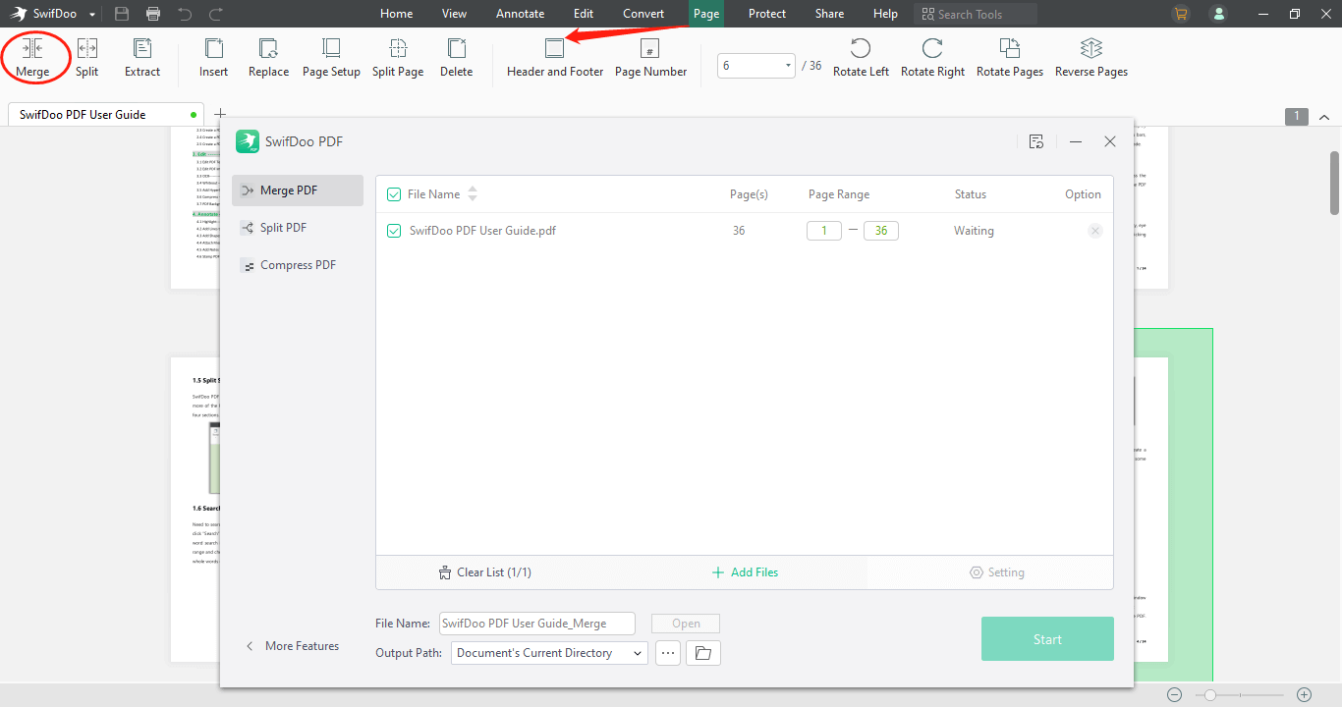
Task: Uncheck the SwifDoo PDF User Guide.pdf checkbox
Action: (x=394, y=231)
